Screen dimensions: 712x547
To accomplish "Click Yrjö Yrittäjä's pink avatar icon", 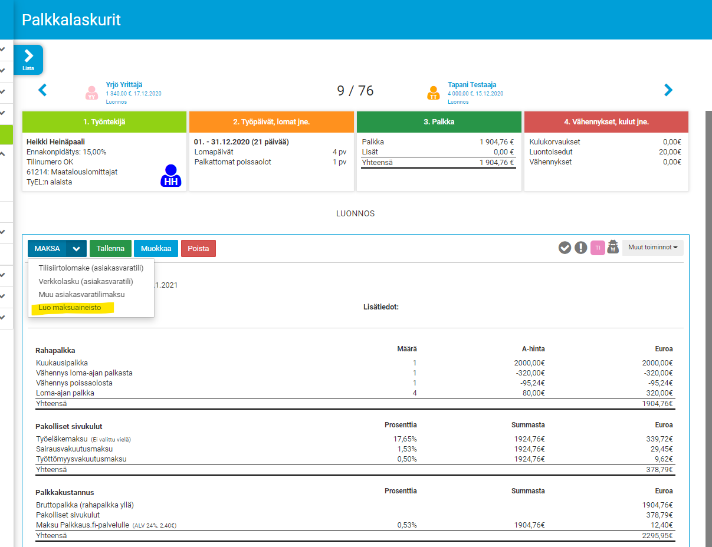I will coord(92,93).
